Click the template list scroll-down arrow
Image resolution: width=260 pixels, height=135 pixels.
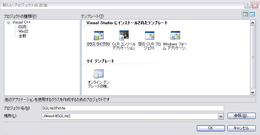pos(252,92)
